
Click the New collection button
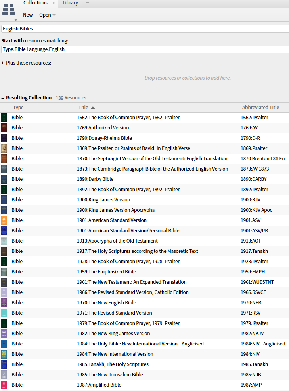pos(28,15)
